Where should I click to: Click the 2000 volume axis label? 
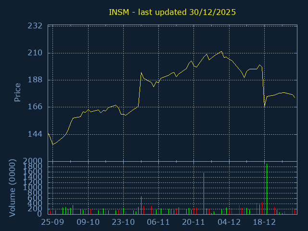[33, 161]
